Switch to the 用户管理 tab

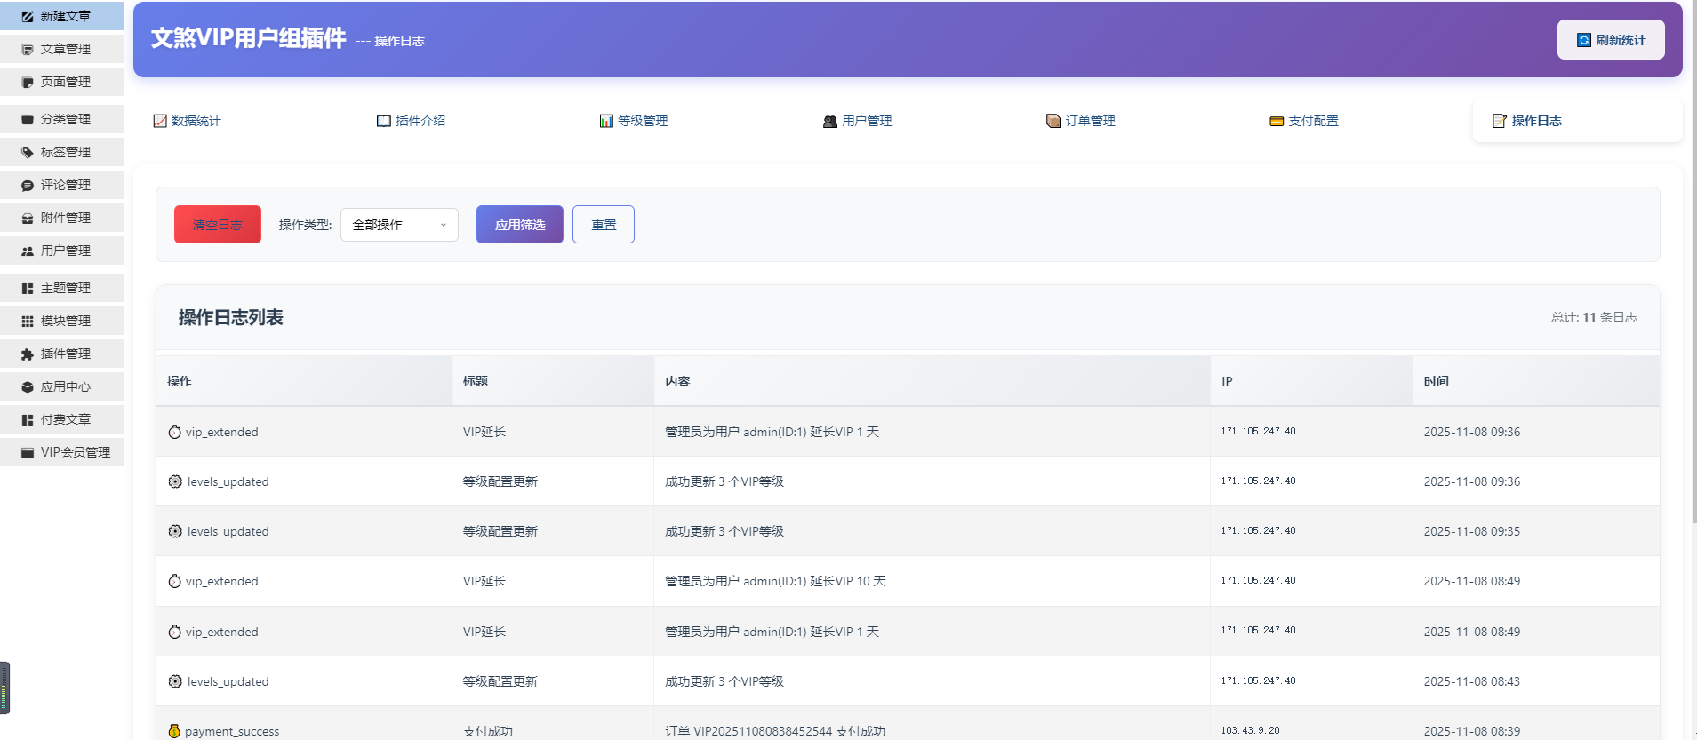(x=858, y=121)
